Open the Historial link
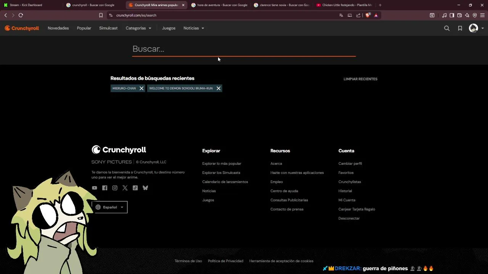 [x=345, y=191]
